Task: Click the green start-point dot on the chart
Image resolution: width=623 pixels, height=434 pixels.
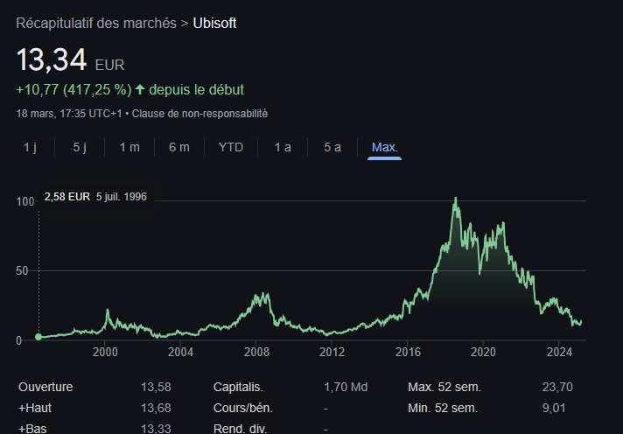Action: tap(38, 337)
